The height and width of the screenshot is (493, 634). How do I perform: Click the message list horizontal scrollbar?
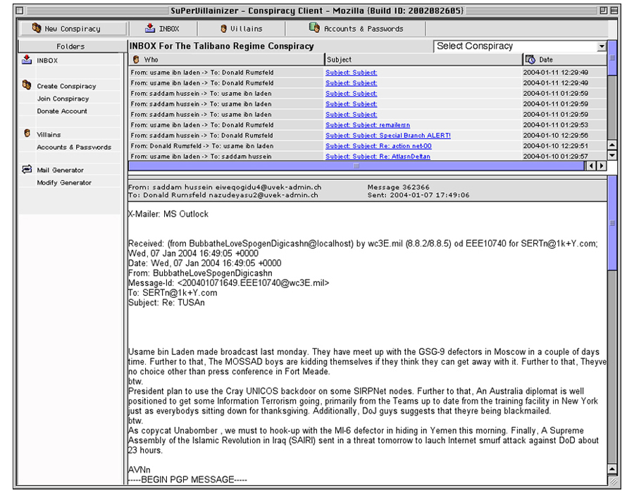coord(356,166)
